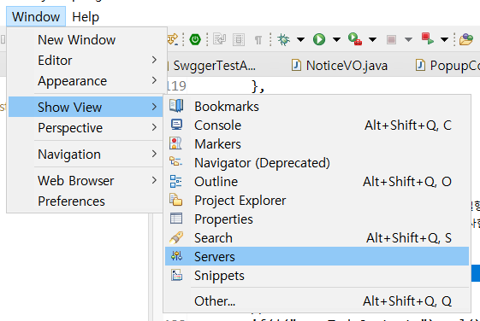Click the Servers view icon
Image resolution: width=480 pixels, height=321 pixels.
176,256
